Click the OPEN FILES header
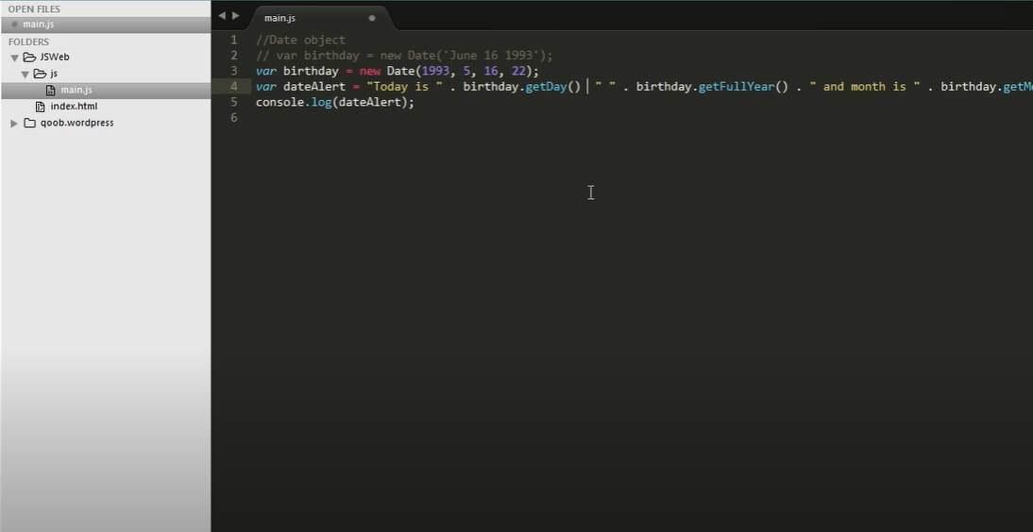The image size is (1033, 532). [34, 9]
